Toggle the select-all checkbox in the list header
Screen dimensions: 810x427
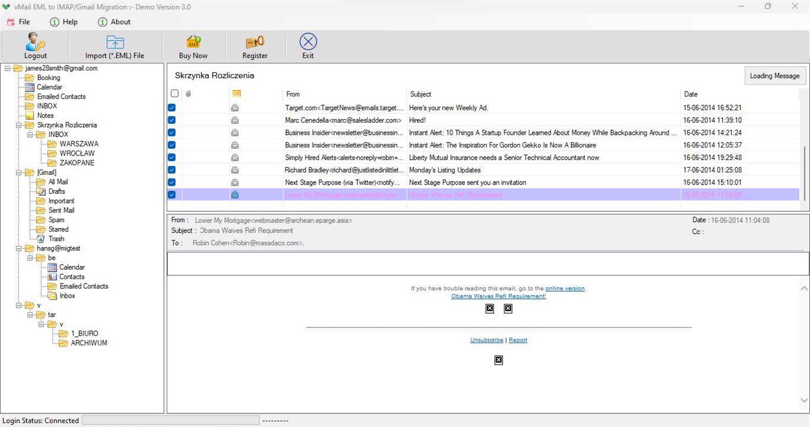click(174, 93)
